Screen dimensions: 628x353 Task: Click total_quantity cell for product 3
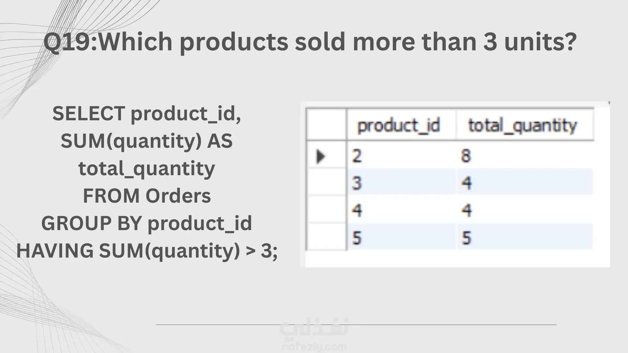click(x=525, y=183)
